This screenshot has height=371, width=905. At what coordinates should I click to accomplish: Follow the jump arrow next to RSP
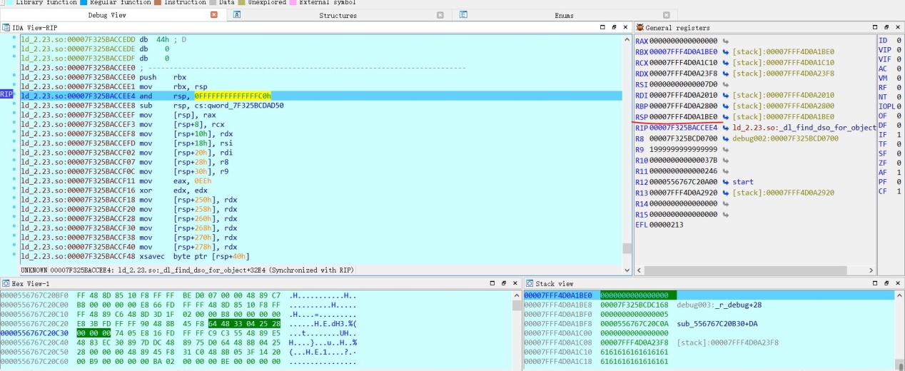(x=726, y=117)
